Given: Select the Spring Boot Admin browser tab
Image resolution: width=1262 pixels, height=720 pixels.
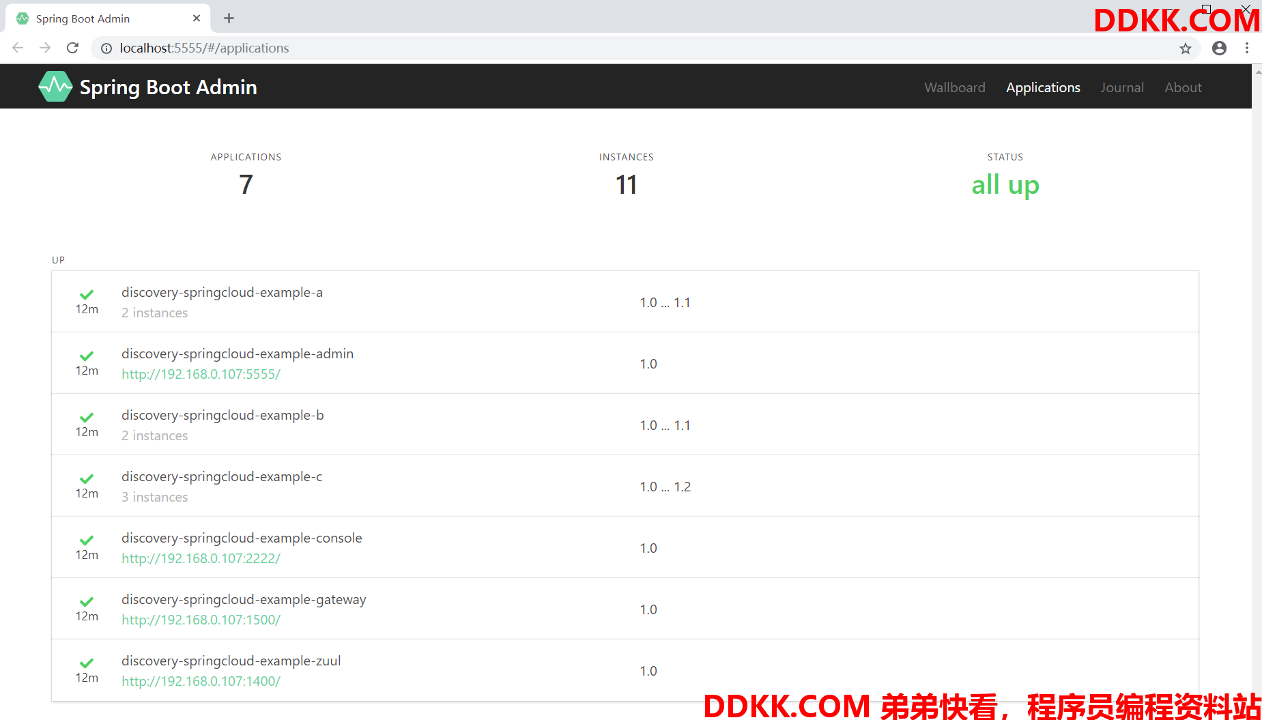Looking at the screenshot, I should click(108, 18).
